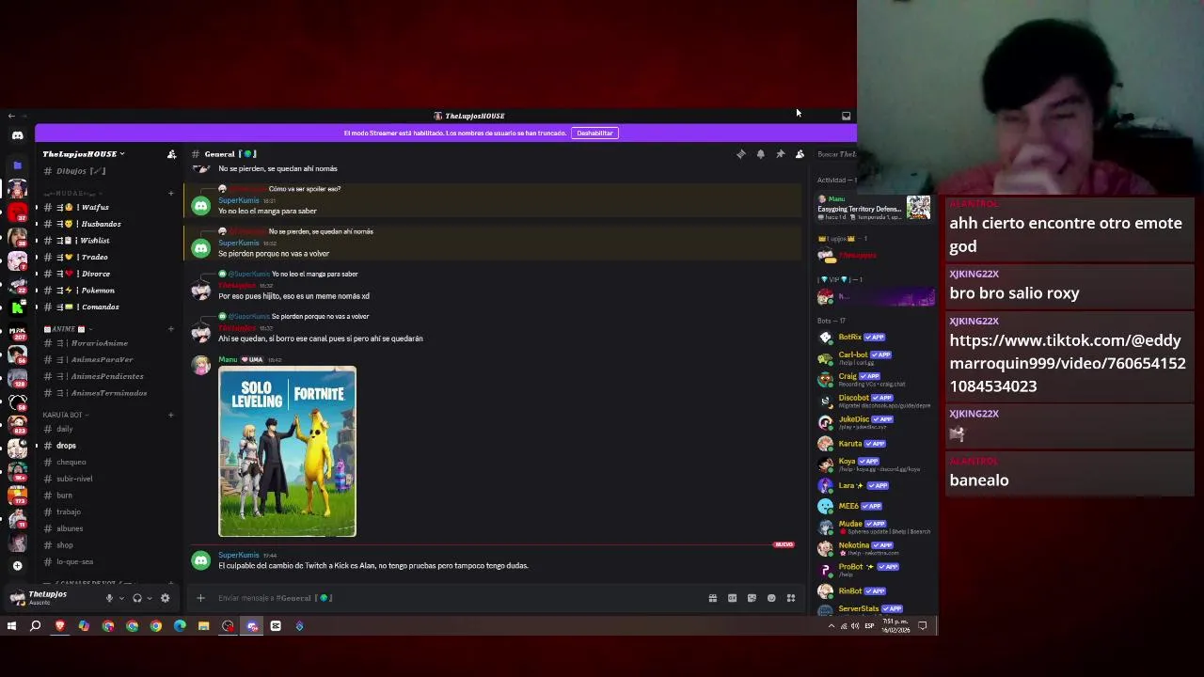Click Deshabilitar in streamer mode banner

[x=594, y=134]
